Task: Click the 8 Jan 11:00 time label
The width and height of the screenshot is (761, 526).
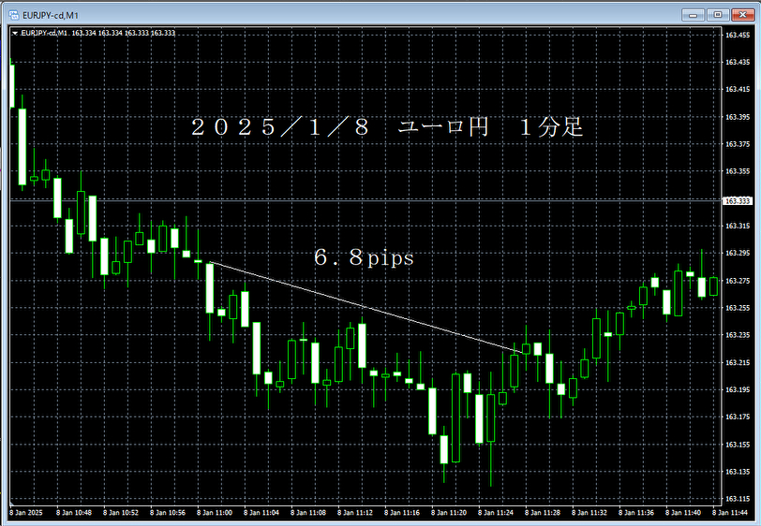Action: click(x=215, y=512)
